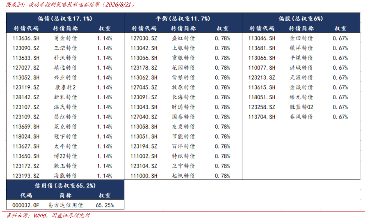Click 卫宁转债 entry
The image size is (367, 220).
pos(183,166)
